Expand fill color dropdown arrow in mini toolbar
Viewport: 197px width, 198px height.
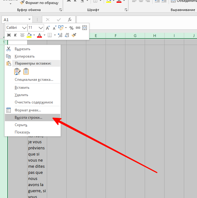point(34,35)
